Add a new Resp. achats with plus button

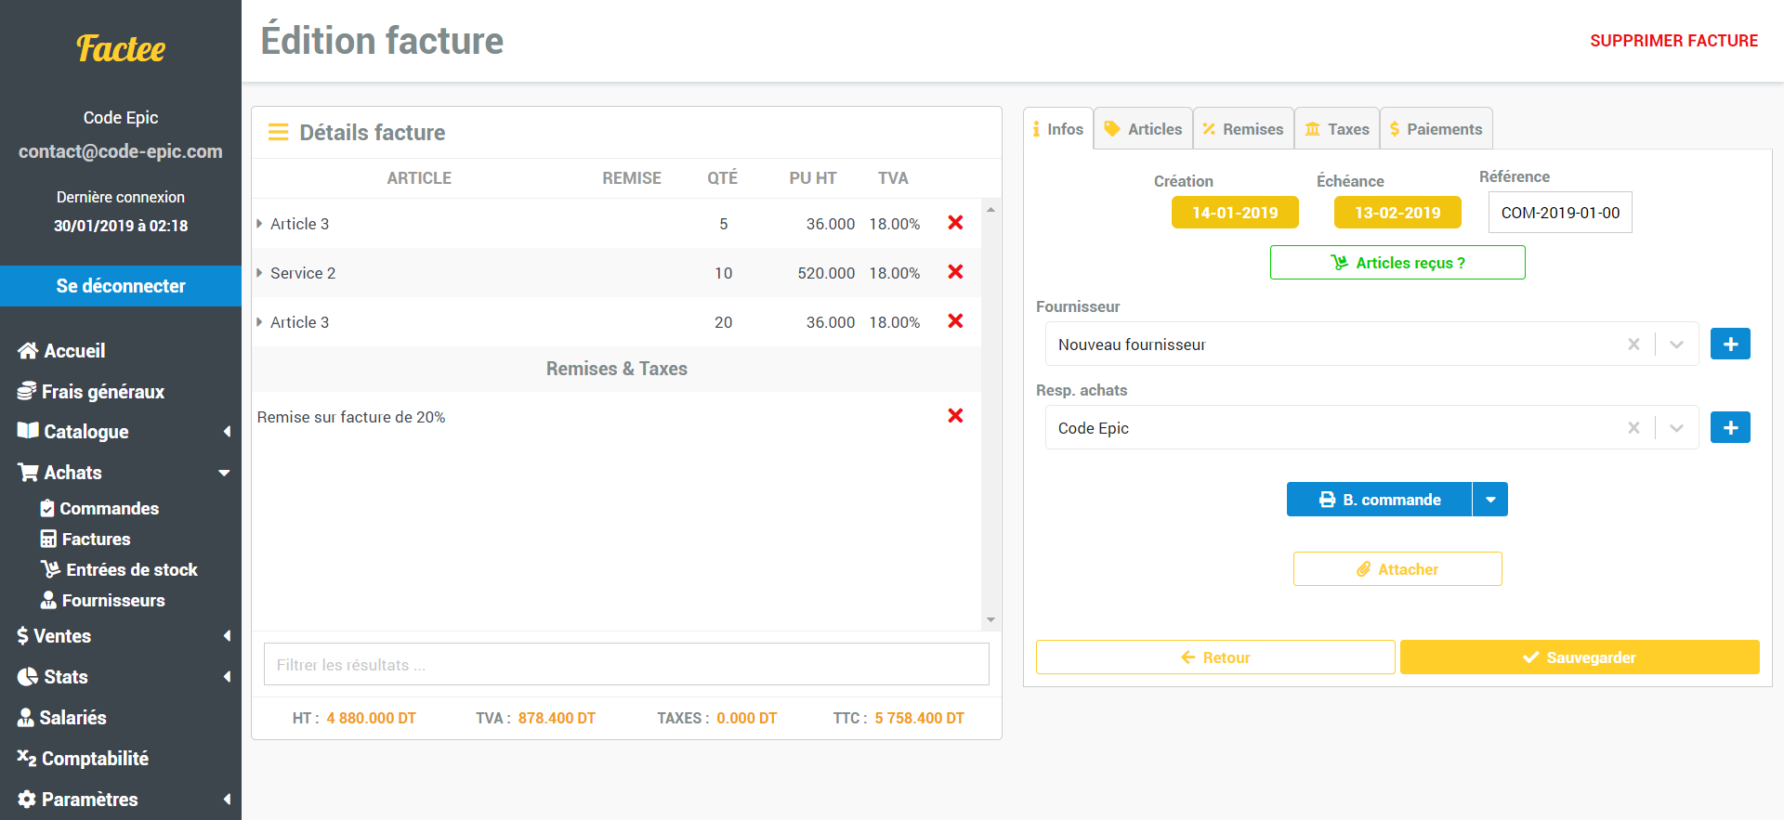click(1729, 428)
